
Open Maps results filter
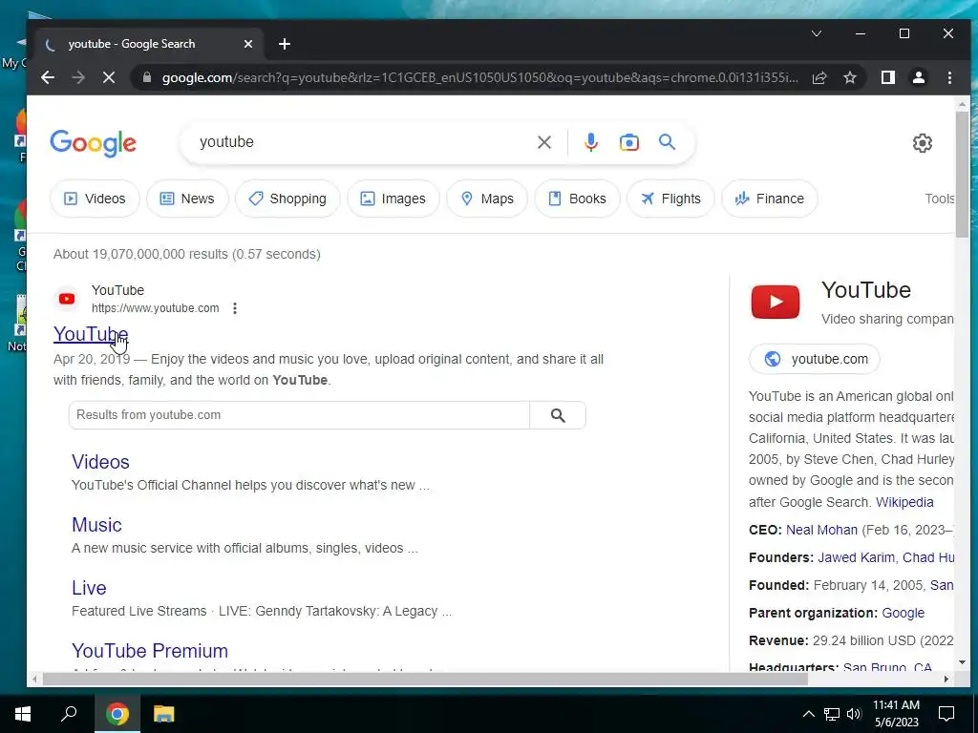point(486,199)
